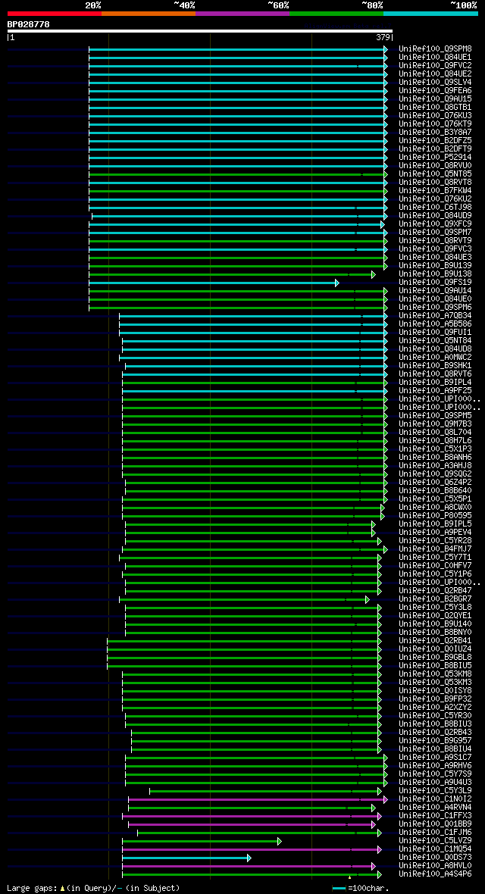Open hit UniRef100_Q2RB41
485x894 pixels.
[x=435, y=641]
